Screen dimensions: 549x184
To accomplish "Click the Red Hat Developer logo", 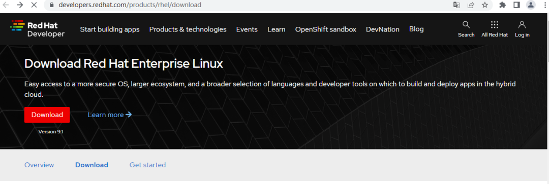I will click(38, 29).
